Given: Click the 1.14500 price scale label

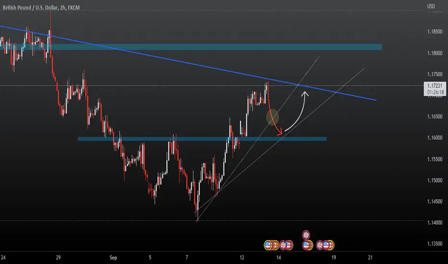Looking at the screenshot, I should 435,201.
